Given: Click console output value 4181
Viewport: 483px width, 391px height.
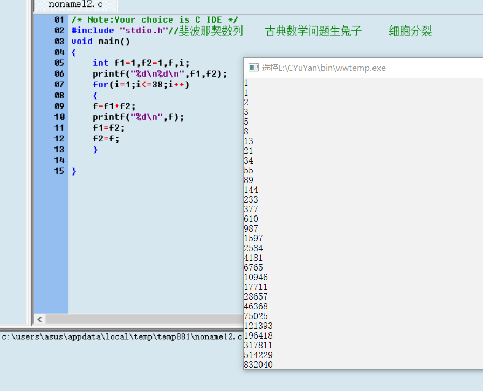Looking at the screenshot, I should point(253,258).
